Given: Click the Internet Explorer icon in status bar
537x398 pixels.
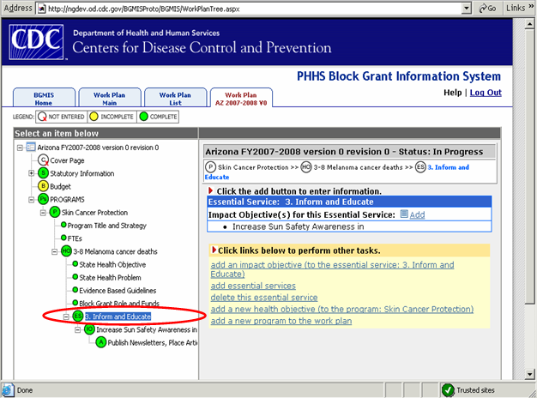Looking at the screenshot, I should click(8, 390).
